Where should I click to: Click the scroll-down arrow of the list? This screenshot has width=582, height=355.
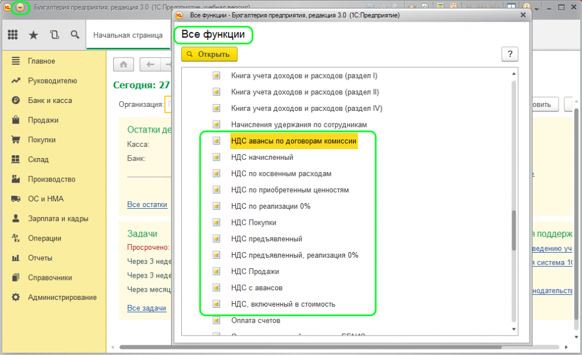(514, 329)
